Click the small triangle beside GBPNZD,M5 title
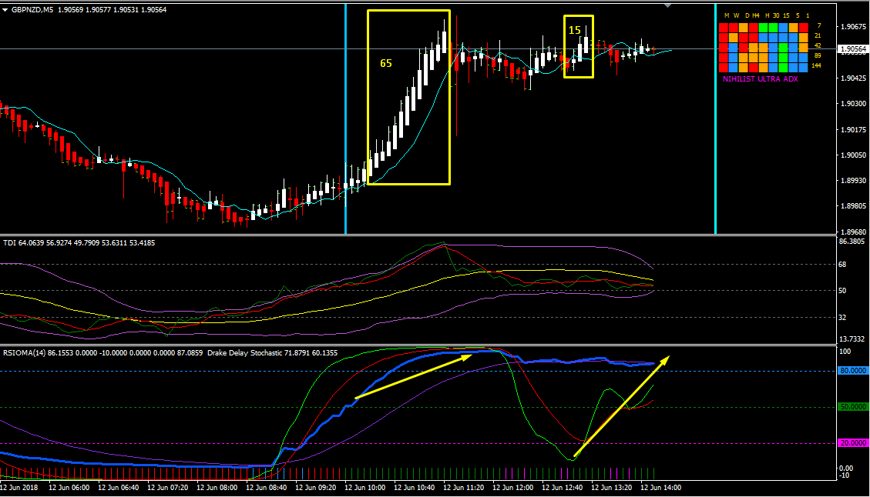 pos(5,9)
